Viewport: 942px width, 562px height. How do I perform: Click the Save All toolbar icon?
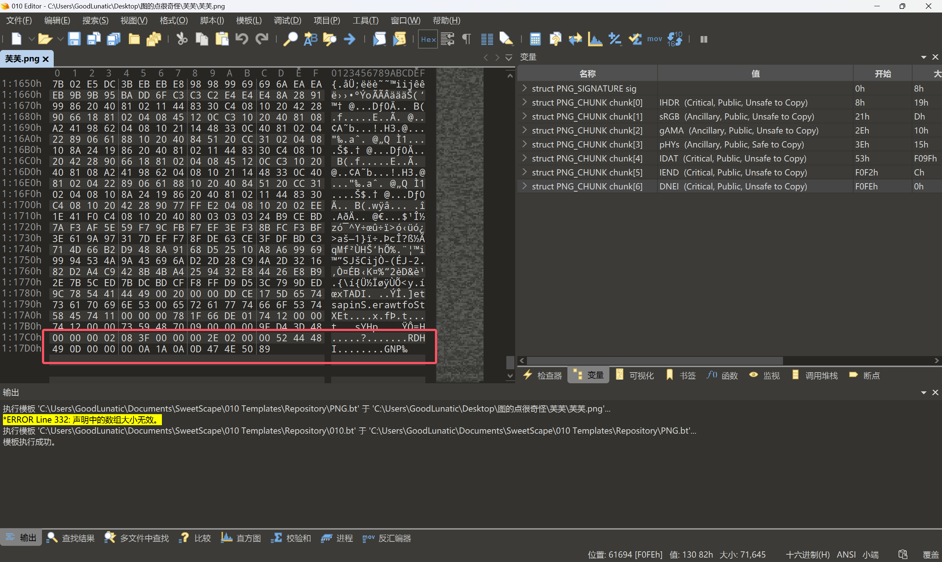click(x=114, y=39)
